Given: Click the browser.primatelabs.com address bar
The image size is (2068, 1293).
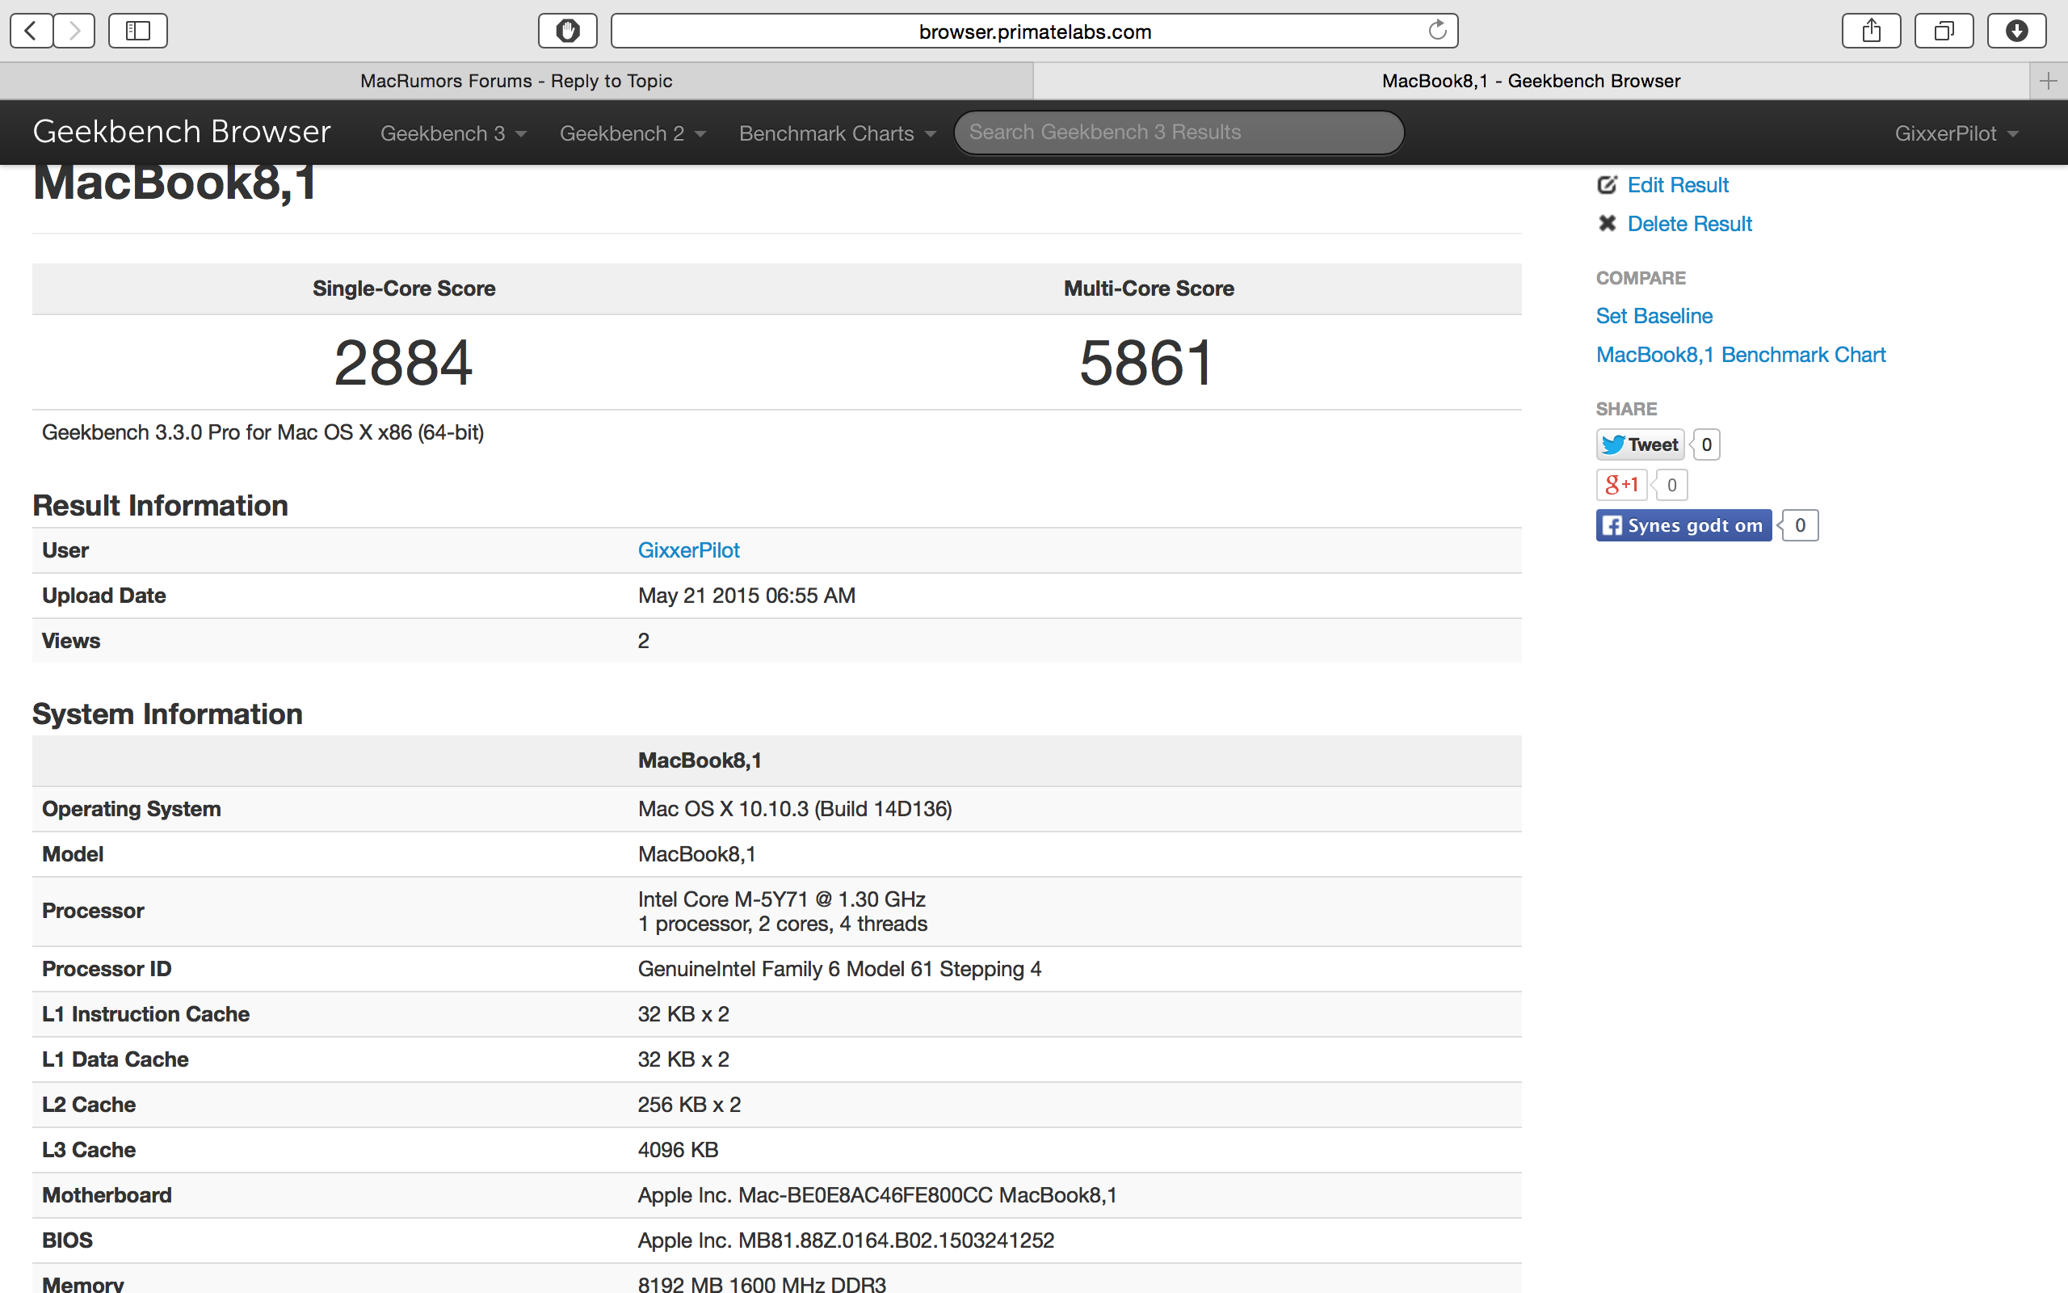Looking at the screenshot, I should tap(1034, 31).
